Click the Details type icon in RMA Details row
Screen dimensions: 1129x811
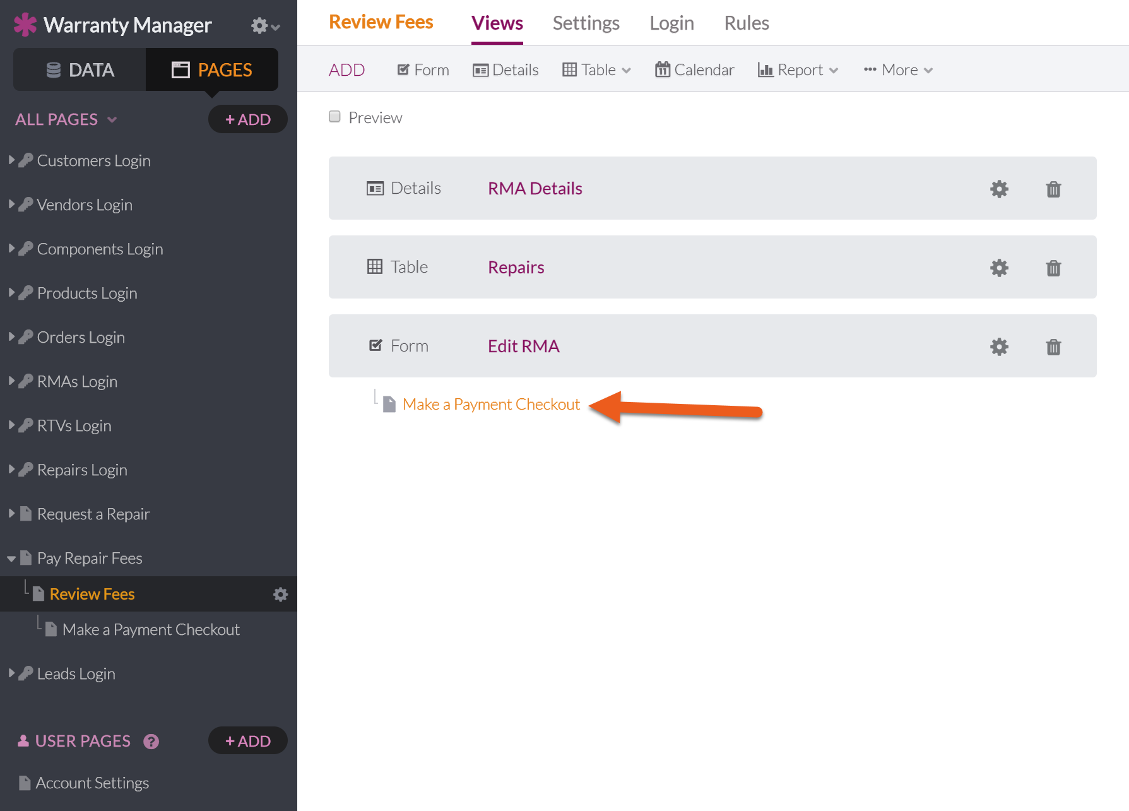pos(375,188)
